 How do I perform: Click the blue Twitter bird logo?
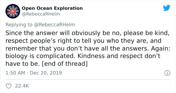click(167, 8)
